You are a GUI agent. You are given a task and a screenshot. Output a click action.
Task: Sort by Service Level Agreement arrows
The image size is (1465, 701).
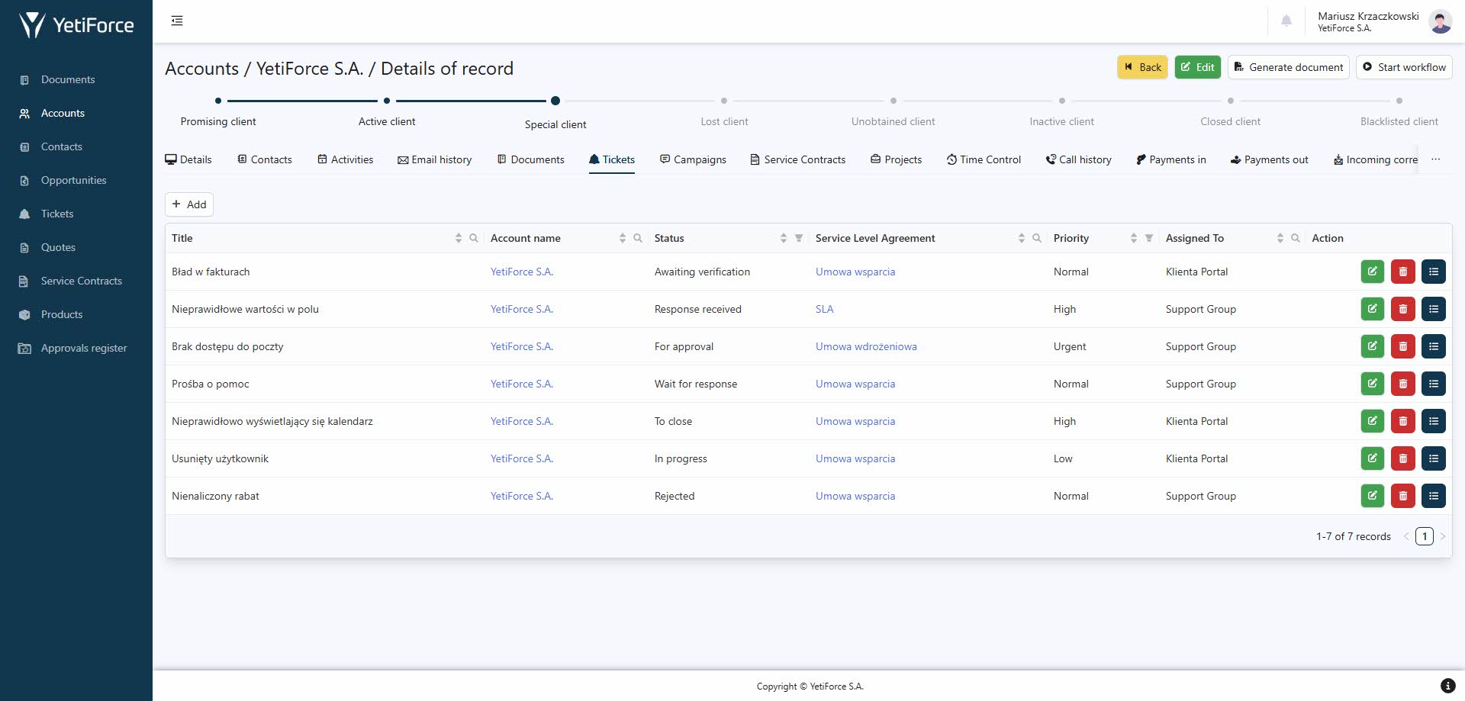(x=1022, y=238)
